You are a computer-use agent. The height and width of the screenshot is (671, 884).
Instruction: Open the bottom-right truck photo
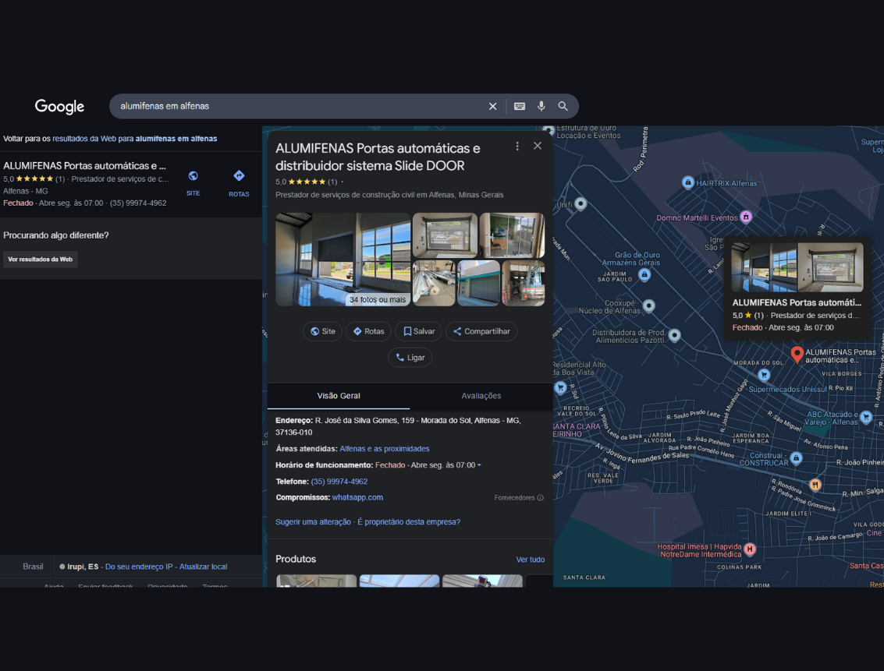click(524, 283)
